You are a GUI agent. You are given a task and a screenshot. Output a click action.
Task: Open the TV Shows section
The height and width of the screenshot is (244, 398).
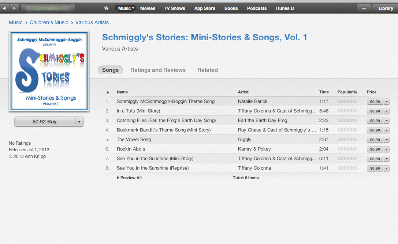point(175,8)
